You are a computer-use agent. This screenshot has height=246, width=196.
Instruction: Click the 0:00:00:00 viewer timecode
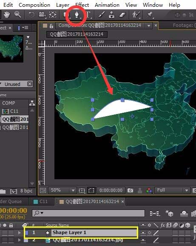[x=111, y=191]
